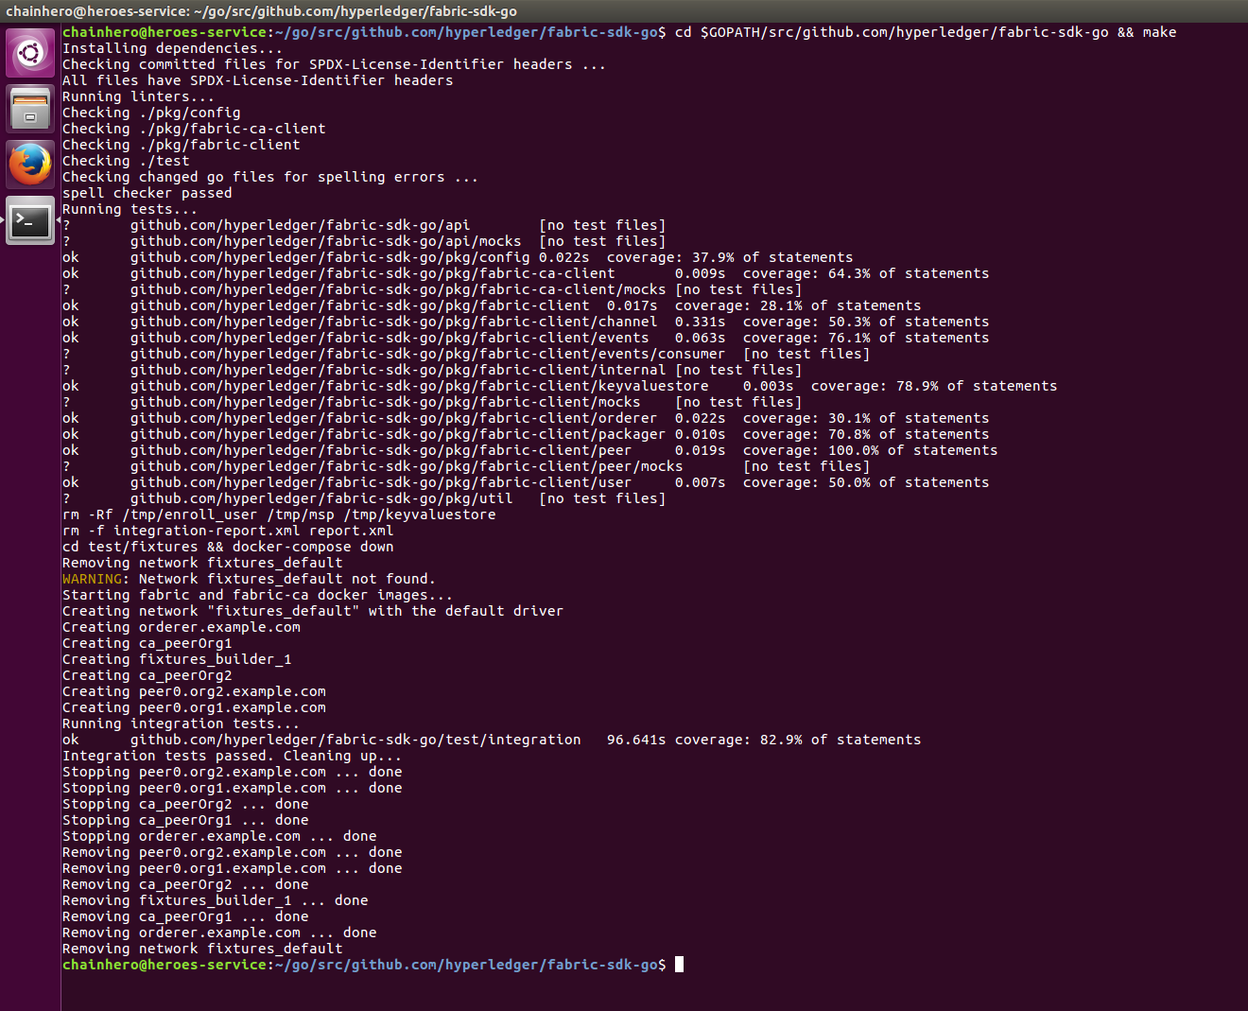Click 'Checking ./pkg/fabric-client' line
The image size is (1248, 1011).
point(181,145)
